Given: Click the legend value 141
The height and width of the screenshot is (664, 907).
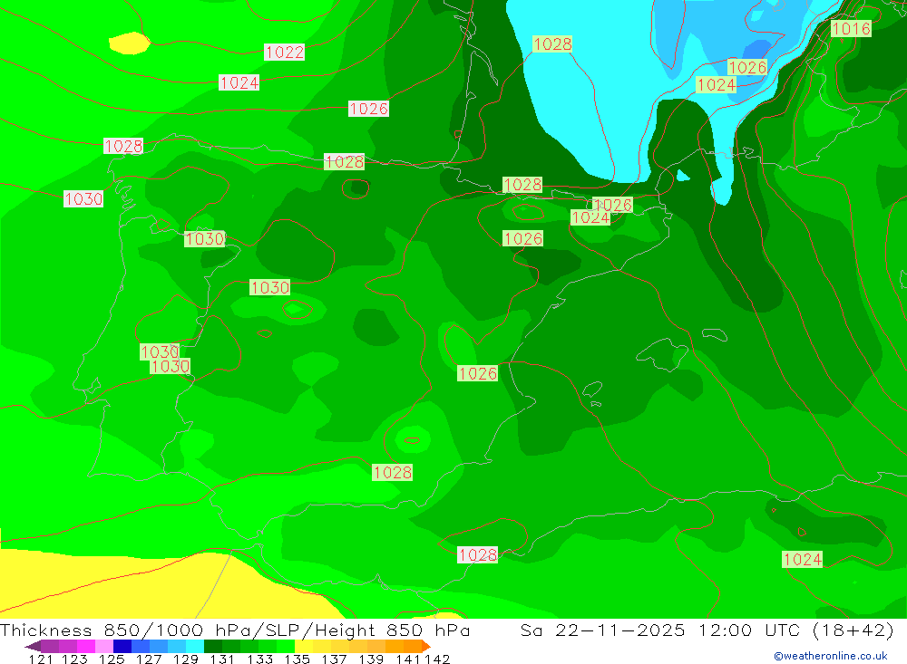Looking at the screenshot, I should 408,659.
